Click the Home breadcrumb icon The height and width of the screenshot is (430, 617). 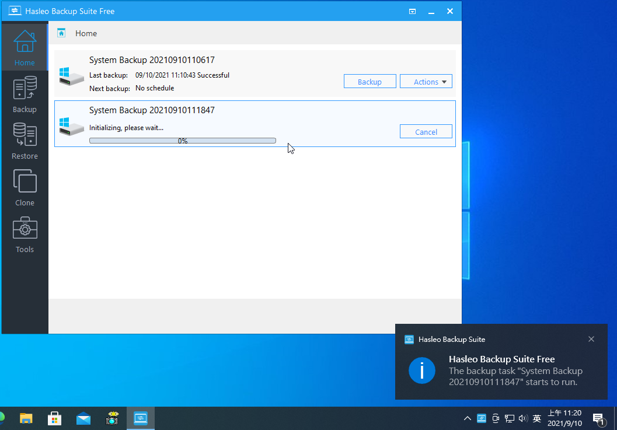(x=61, y=33)
